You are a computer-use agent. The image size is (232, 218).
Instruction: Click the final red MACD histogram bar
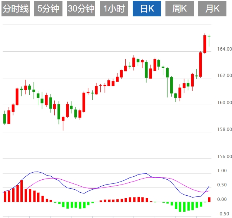(209, 200)
